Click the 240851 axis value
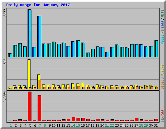Viewport: 166px width, 129px height. [x=5, y=97]
